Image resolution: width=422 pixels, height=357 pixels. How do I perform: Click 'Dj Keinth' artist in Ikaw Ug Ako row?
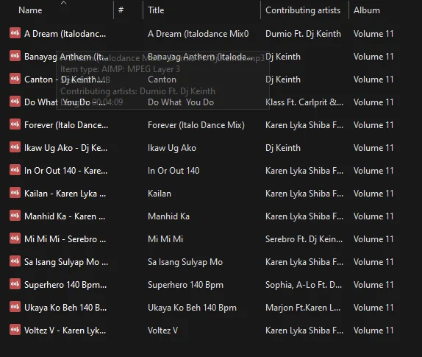(x=283, y=148)
